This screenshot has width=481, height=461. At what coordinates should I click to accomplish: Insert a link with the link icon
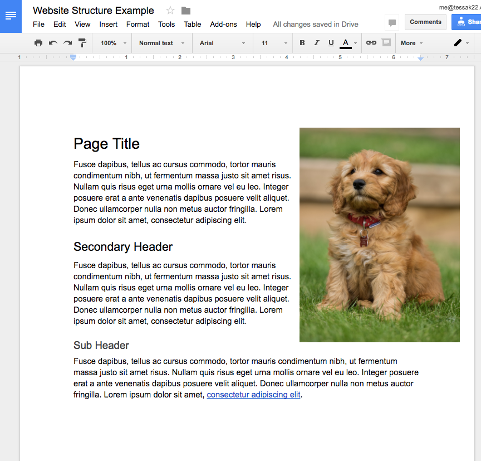371,43
